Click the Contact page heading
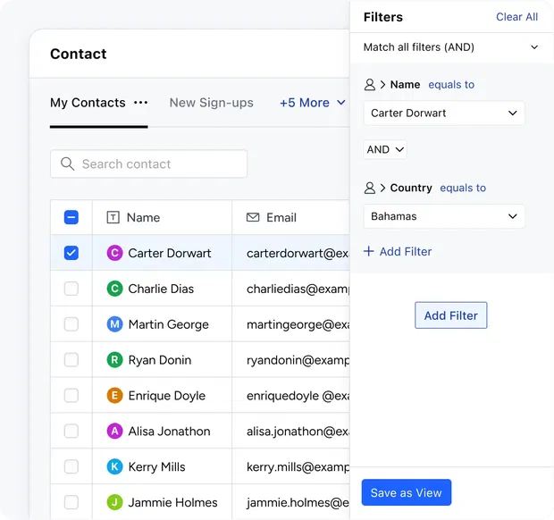 [x=79, y=54]
